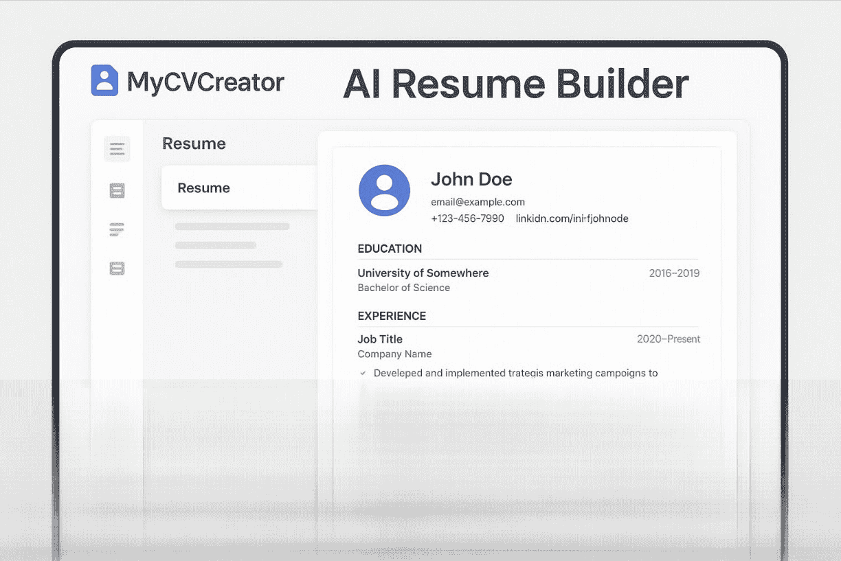The image size is (841, 561).
Task: Select the second placeholder line under Resume item
Action: (x=216, y=245)
